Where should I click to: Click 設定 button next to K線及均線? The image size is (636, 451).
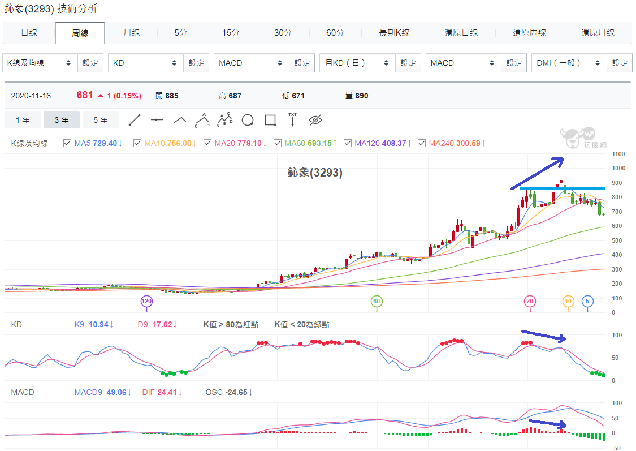pyautogui.click(x=90, y=63)
